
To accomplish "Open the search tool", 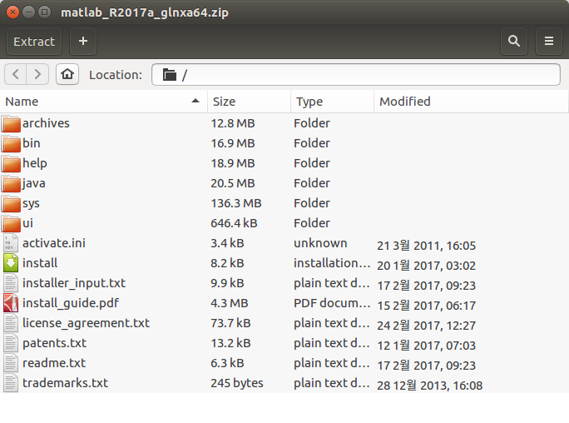I will coord(514,42).
